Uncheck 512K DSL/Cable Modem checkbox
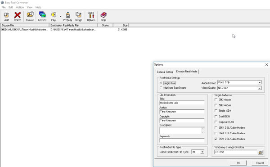The height and width of the screenshot is (167, 270). click(x=216, y=139)
